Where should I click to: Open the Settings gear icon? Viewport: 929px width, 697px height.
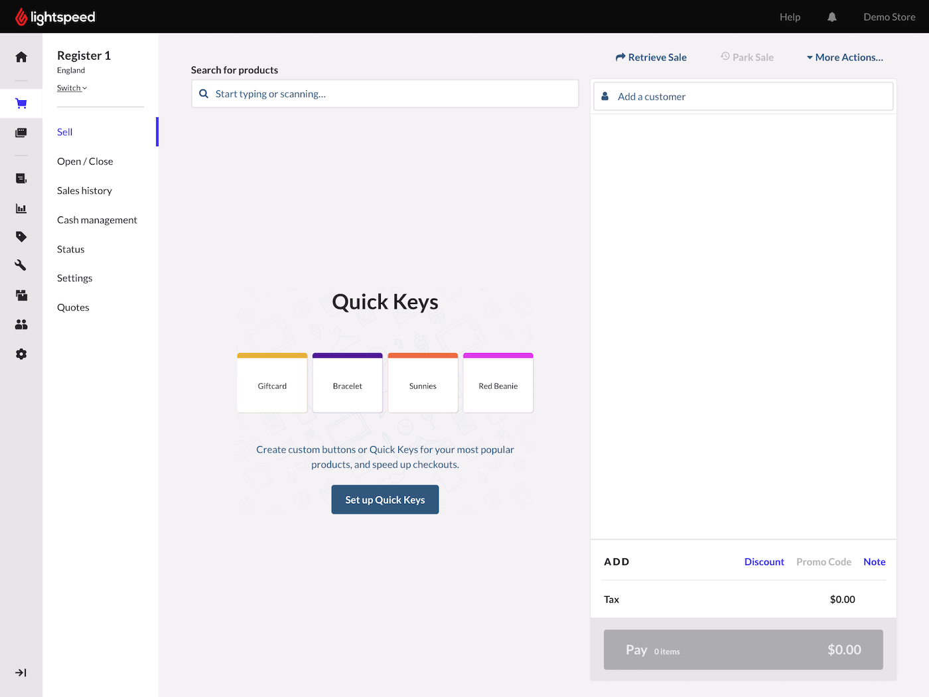(21, 354)
